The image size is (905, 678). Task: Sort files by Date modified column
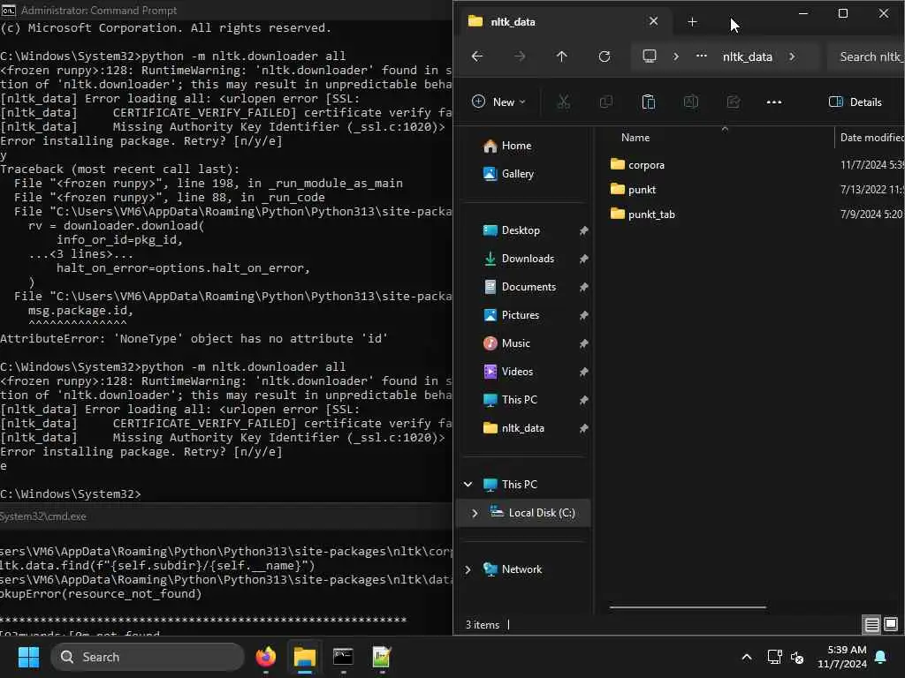pyautogui.click(x=871, y=138)
